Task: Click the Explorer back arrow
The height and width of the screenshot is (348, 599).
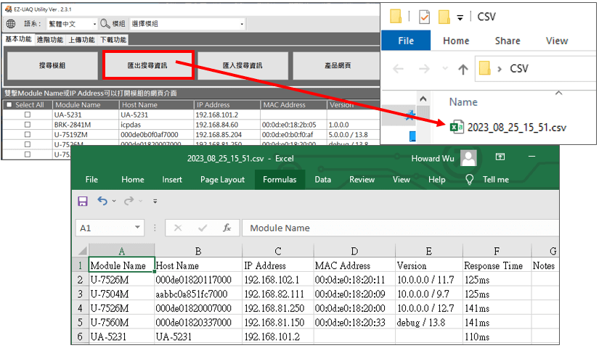Action: [398, 69]
